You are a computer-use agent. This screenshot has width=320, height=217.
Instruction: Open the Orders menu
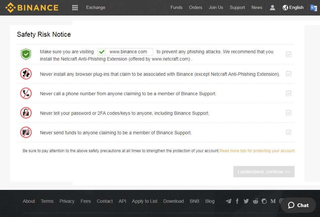click(195, 8)
